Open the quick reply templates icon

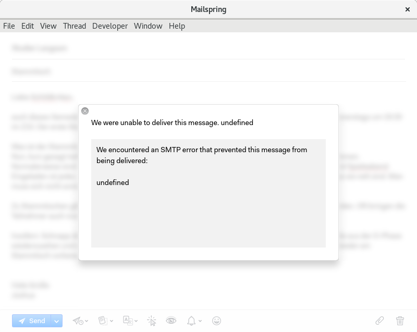(x=106, y=321)
